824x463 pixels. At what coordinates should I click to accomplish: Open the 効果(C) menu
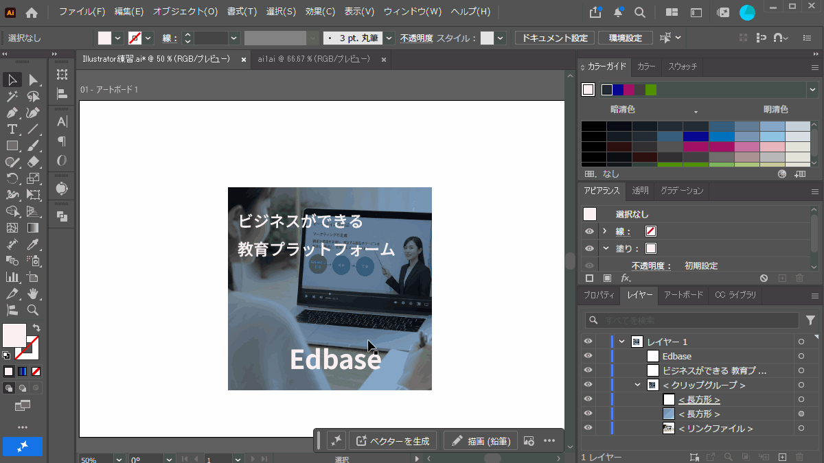point(320,12)
